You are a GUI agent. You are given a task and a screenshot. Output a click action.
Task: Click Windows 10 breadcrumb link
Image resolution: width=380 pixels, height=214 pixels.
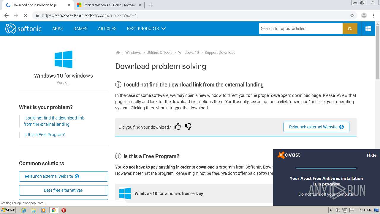click(x=189, y=53)
